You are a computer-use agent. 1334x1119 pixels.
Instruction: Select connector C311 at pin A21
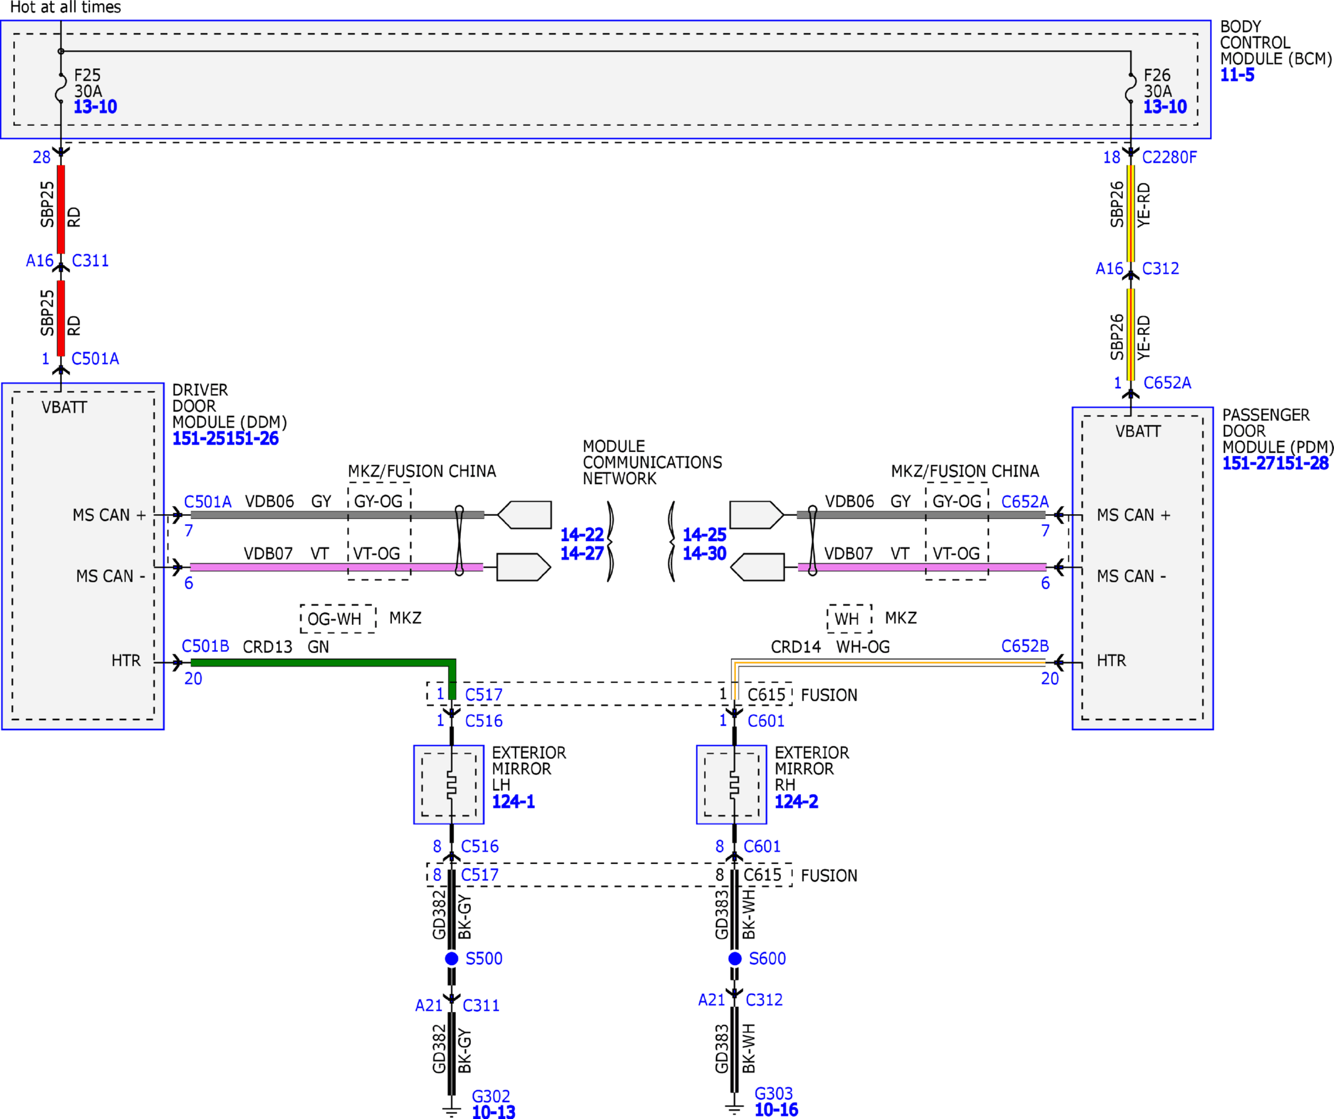(x=481, y=1005)
